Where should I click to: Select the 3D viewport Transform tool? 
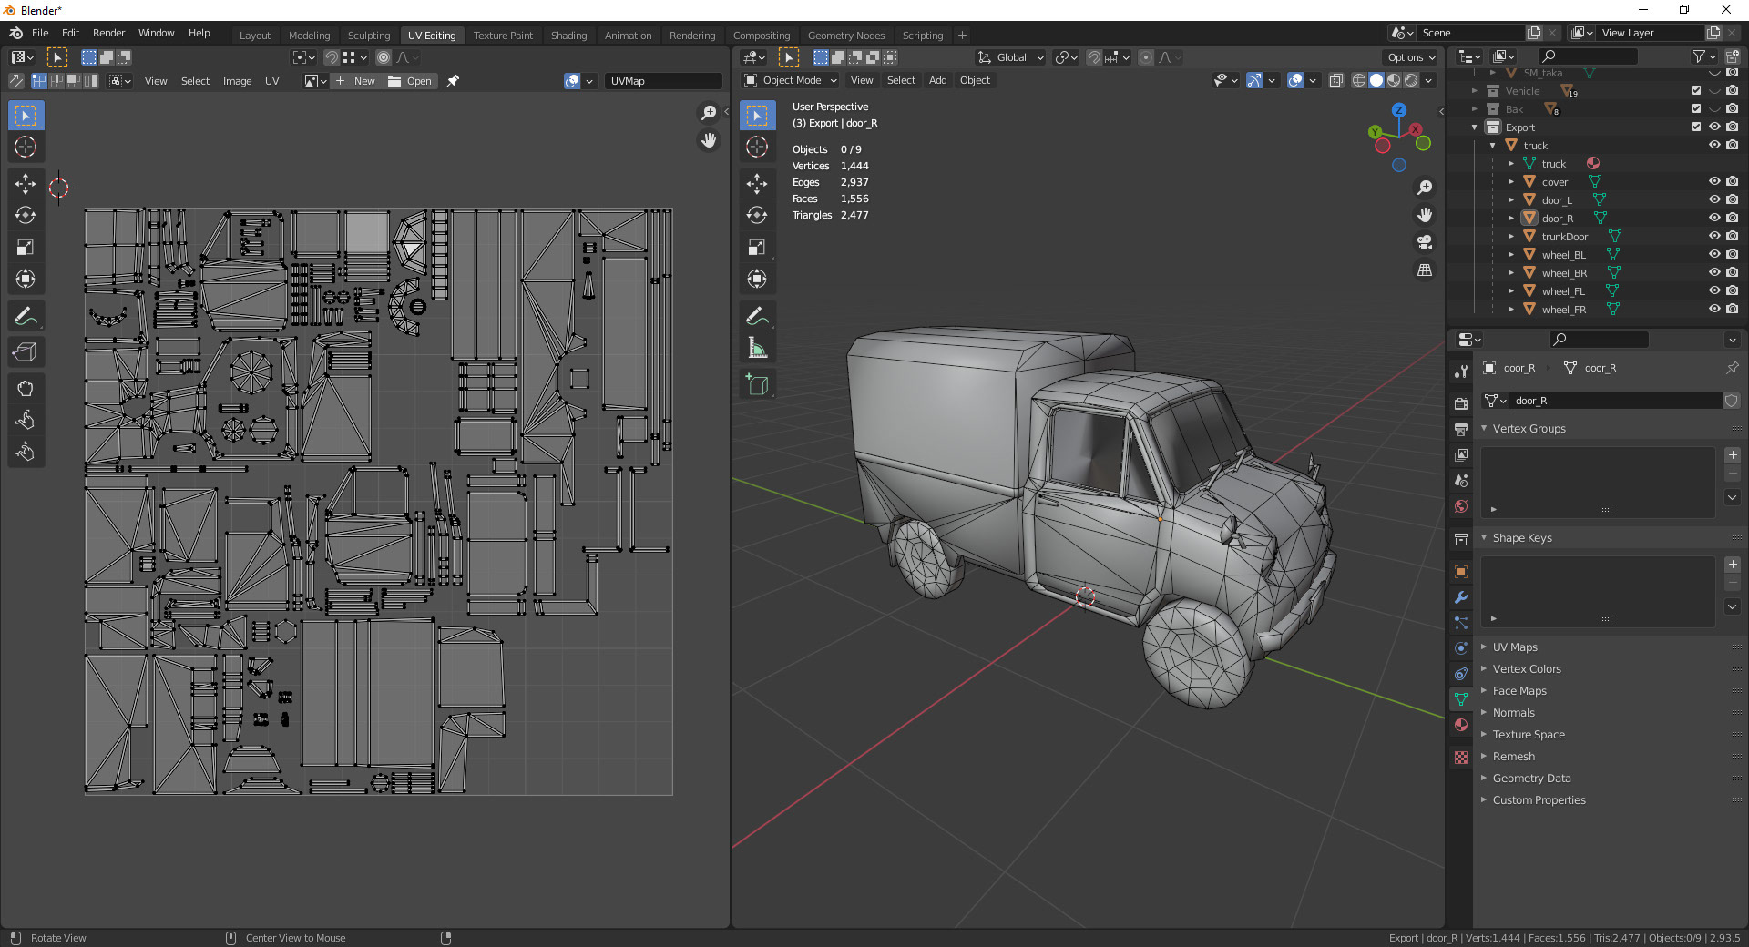pos(757,279)
